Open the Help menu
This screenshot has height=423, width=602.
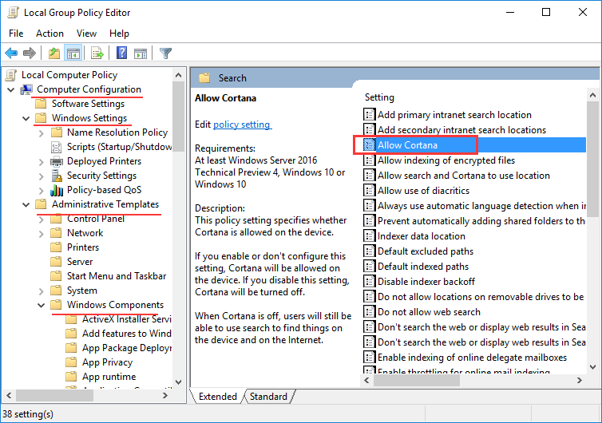click(x=119, y=34)
